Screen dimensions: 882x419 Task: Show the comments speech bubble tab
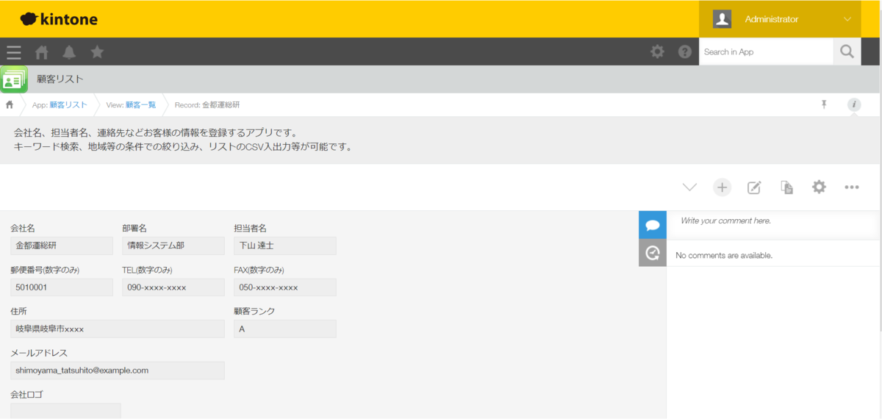[653, 225]
